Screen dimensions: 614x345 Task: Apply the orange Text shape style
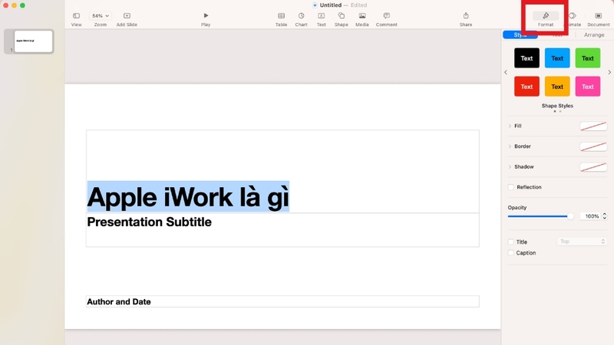pos(557,87)
